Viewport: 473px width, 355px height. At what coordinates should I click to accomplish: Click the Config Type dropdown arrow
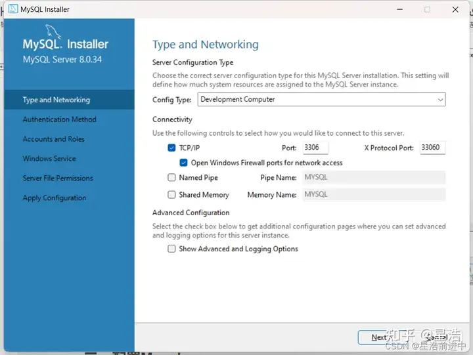[x=439, y=100]
